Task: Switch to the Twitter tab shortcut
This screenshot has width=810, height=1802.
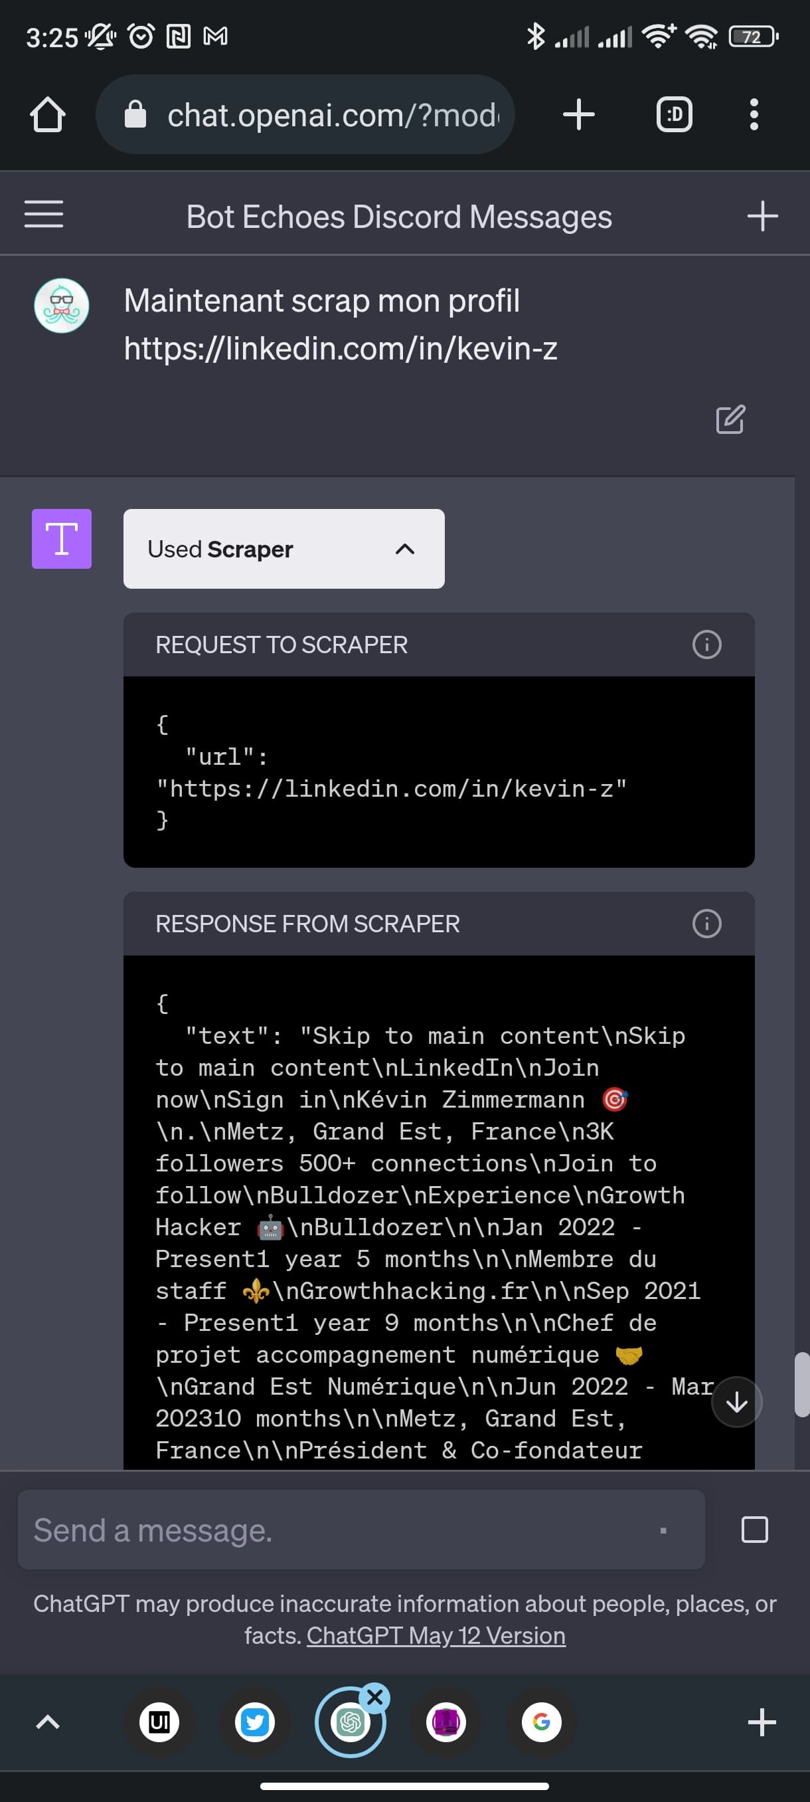Action: tap(255, 1722)
